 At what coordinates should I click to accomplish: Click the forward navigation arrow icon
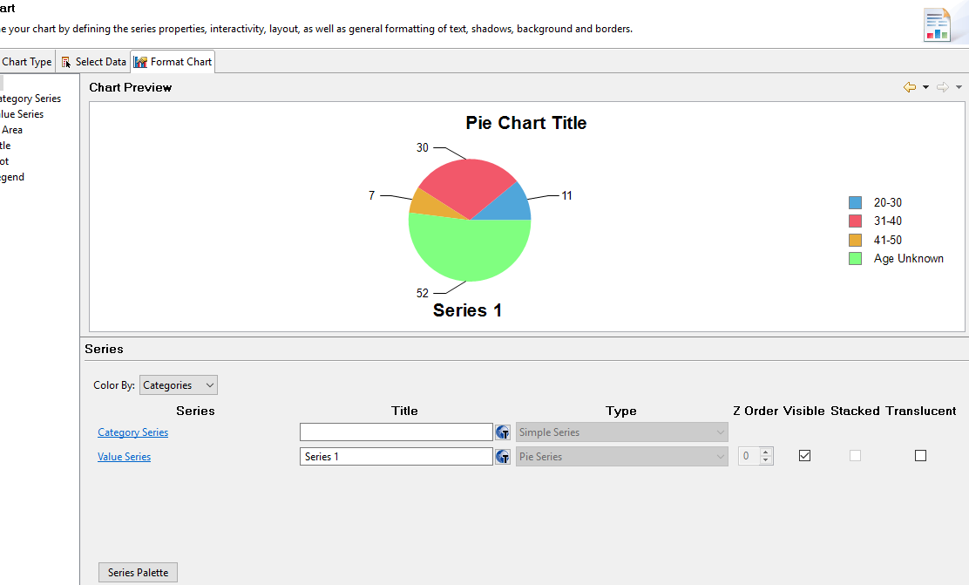pos(943,87)
